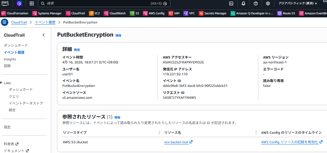
Task: Open S3 favorite shortcut
Action: point(134,13)
